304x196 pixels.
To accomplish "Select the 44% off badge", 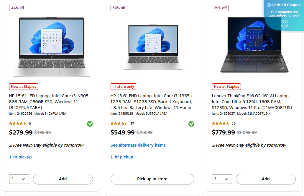I will (x=17, y=8).
